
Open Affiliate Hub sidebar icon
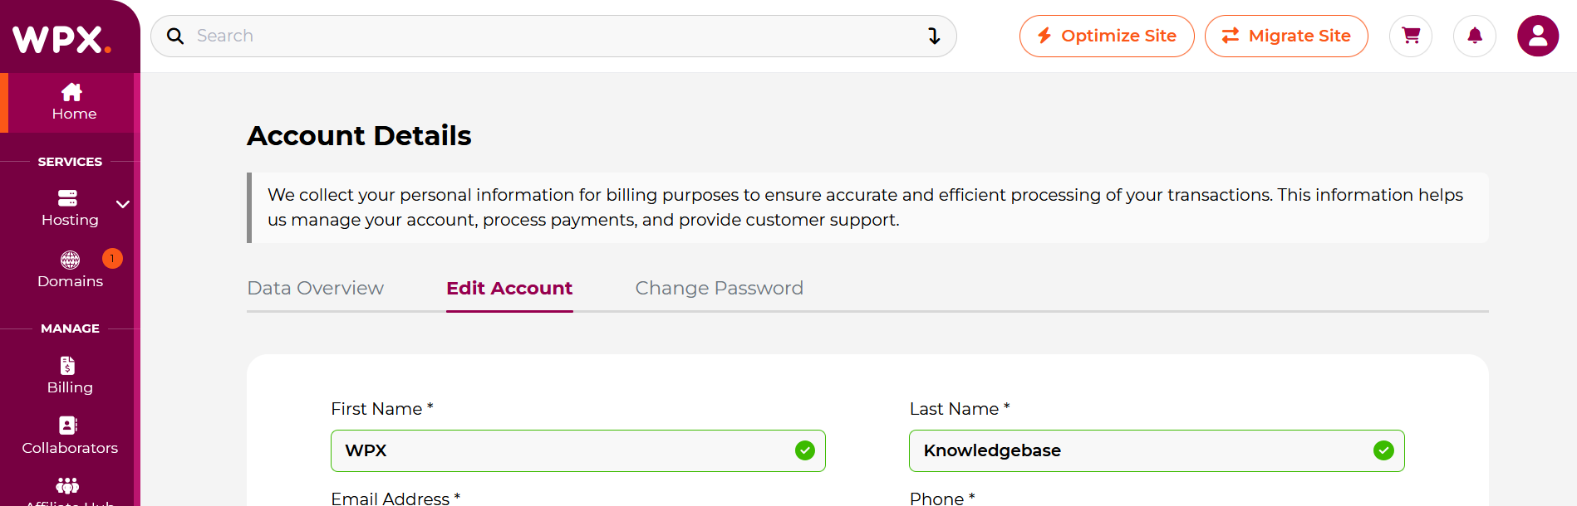pyautogui.click(x=67, y=485)
